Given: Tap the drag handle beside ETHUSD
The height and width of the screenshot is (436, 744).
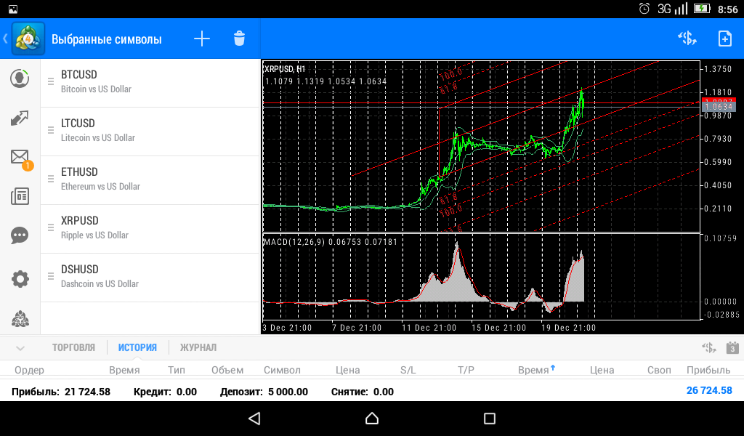Looking at the screenshot, I should coord(51,179).
